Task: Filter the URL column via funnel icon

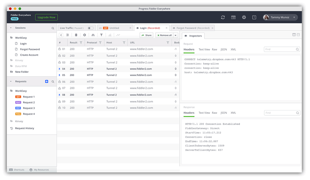Action: click(168, 43)
